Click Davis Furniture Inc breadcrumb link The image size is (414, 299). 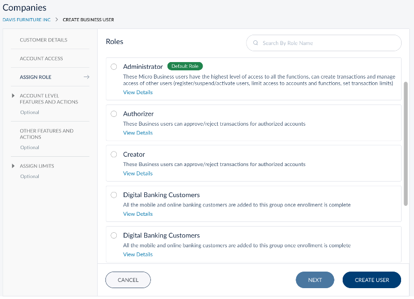click(x=26, y=20)
